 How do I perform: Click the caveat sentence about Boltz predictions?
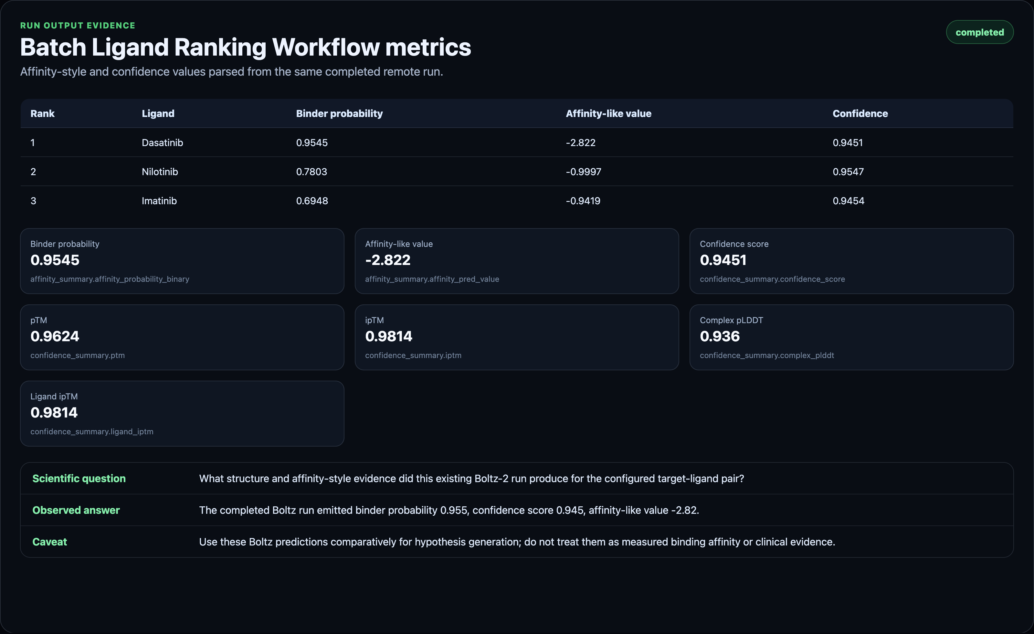tap(517, 542)
